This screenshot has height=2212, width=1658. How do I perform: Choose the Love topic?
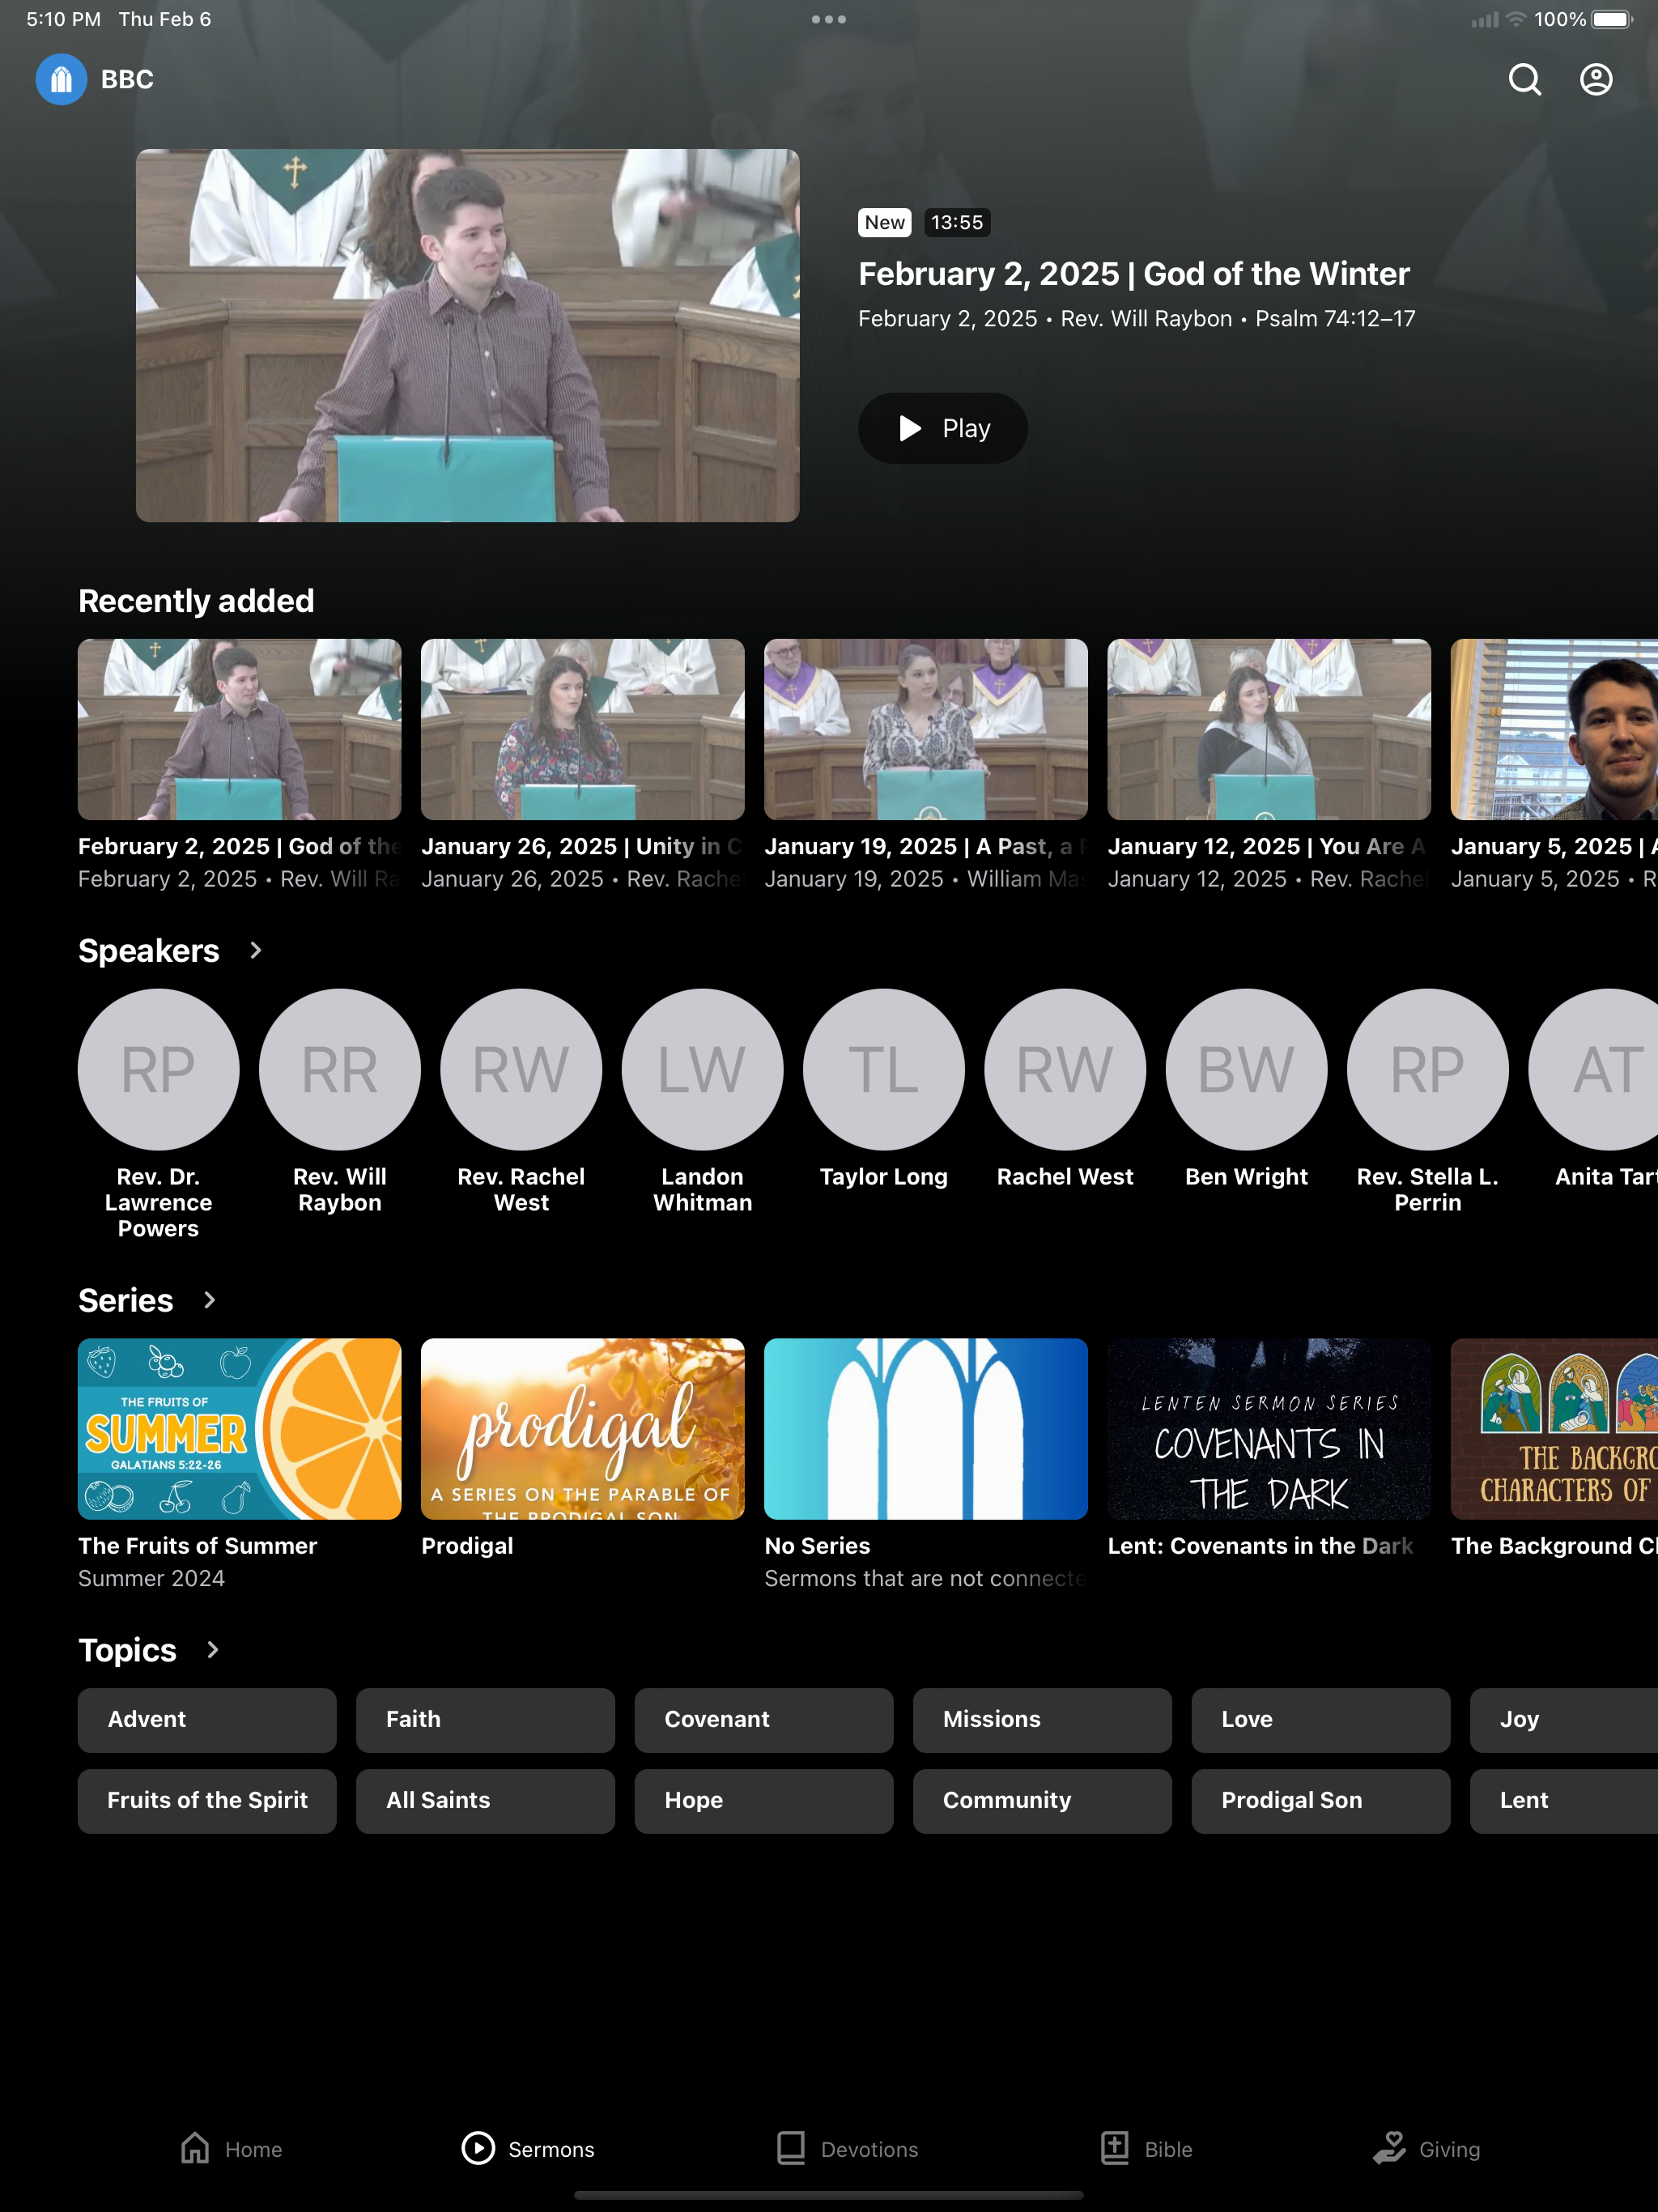point(1321,1720)
